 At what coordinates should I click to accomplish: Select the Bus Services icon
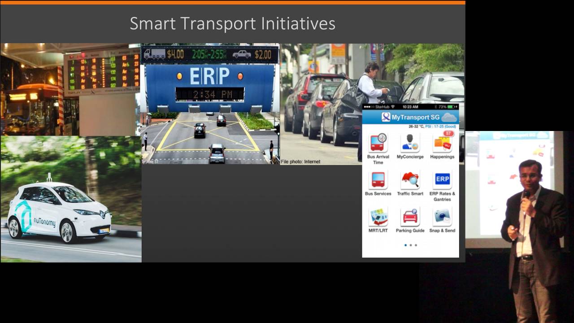[x=378, y=179]
